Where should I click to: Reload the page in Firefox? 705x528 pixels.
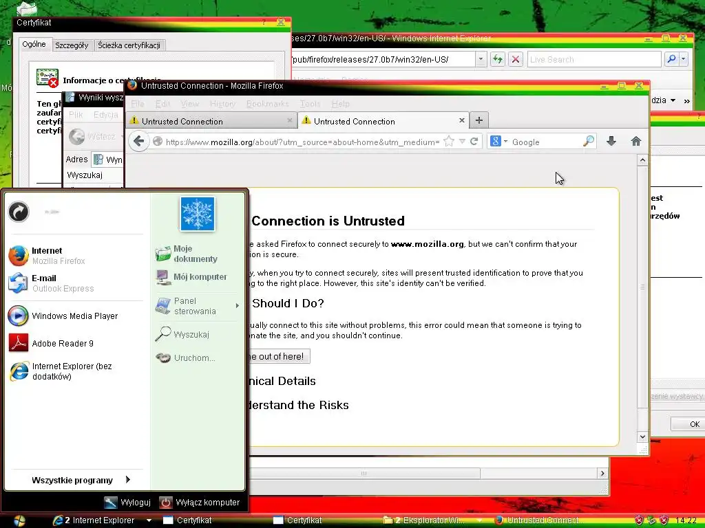point(474,142)
